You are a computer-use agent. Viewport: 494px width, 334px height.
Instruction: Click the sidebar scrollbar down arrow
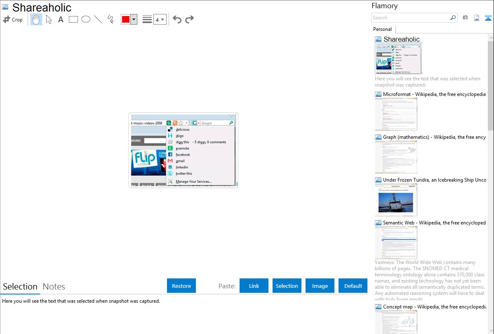click(x=491, y=331)
